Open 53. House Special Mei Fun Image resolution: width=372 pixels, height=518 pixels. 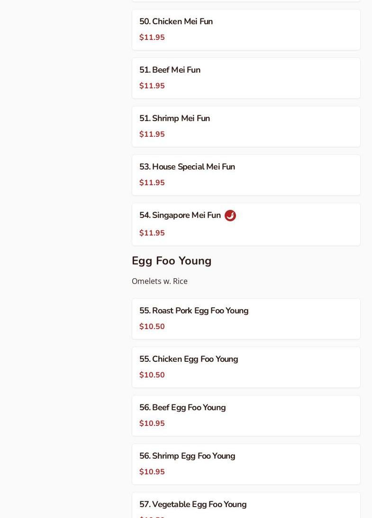[x=187, y=167]
